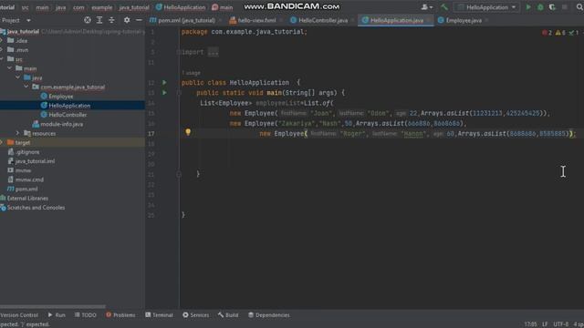This screenshot has height=328, width=584.
Task: Close the Employee.java tab
Action: [x=486, y=20]
